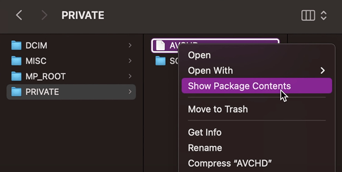Switch view using the column view icon
The height and width of the screenshot is (172, 342).
coord(308,16)
